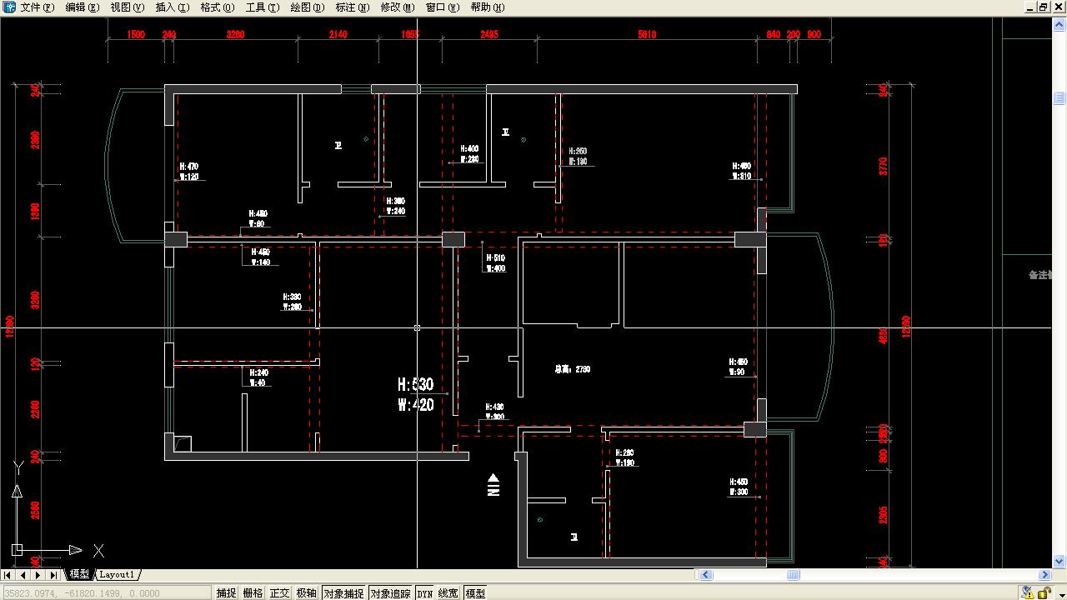This screenshot has width=1067, height=600.
Task: Restore down the drawing document window
Action: click(1043, 7)
